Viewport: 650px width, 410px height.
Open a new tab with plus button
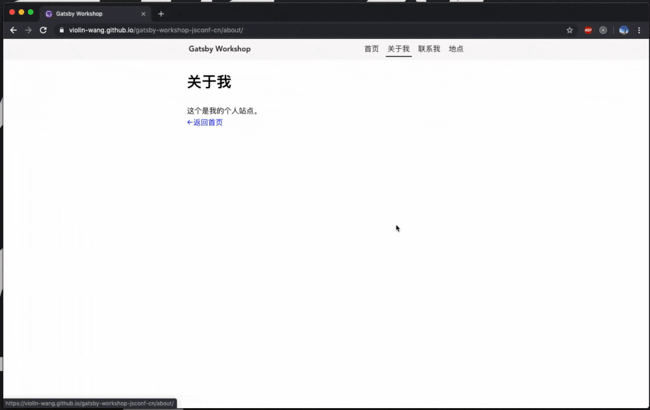click(x=161, y=14)
